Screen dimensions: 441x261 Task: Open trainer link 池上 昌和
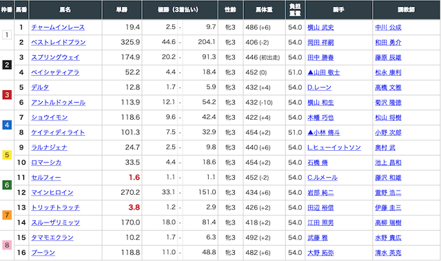388,163
